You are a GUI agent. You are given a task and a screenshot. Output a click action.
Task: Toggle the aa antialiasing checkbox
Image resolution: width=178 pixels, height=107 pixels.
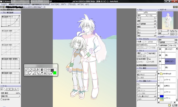click(148, 59)
